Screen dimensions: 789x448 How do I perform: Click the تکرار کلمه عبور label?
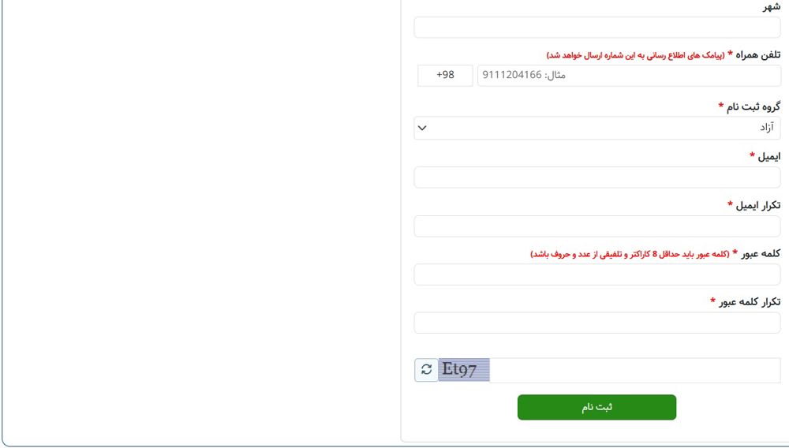pyautogui.click(x=750, y=302)
